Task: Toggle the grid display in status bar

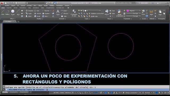Action: (73, 93)
